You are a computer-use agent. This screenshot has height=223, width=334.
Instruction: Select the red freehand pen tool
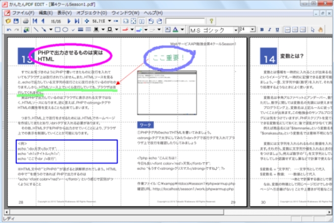coord(125,30)
